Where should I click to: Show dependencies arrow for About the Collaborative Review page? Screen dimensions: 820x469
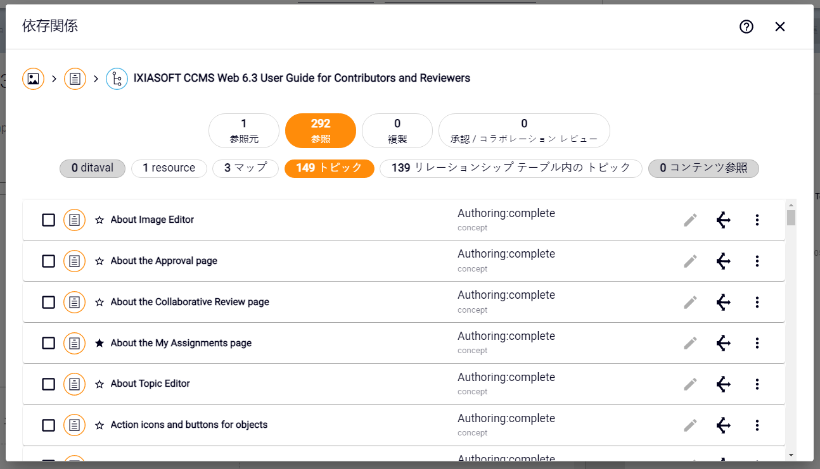[x=723, y=303]
